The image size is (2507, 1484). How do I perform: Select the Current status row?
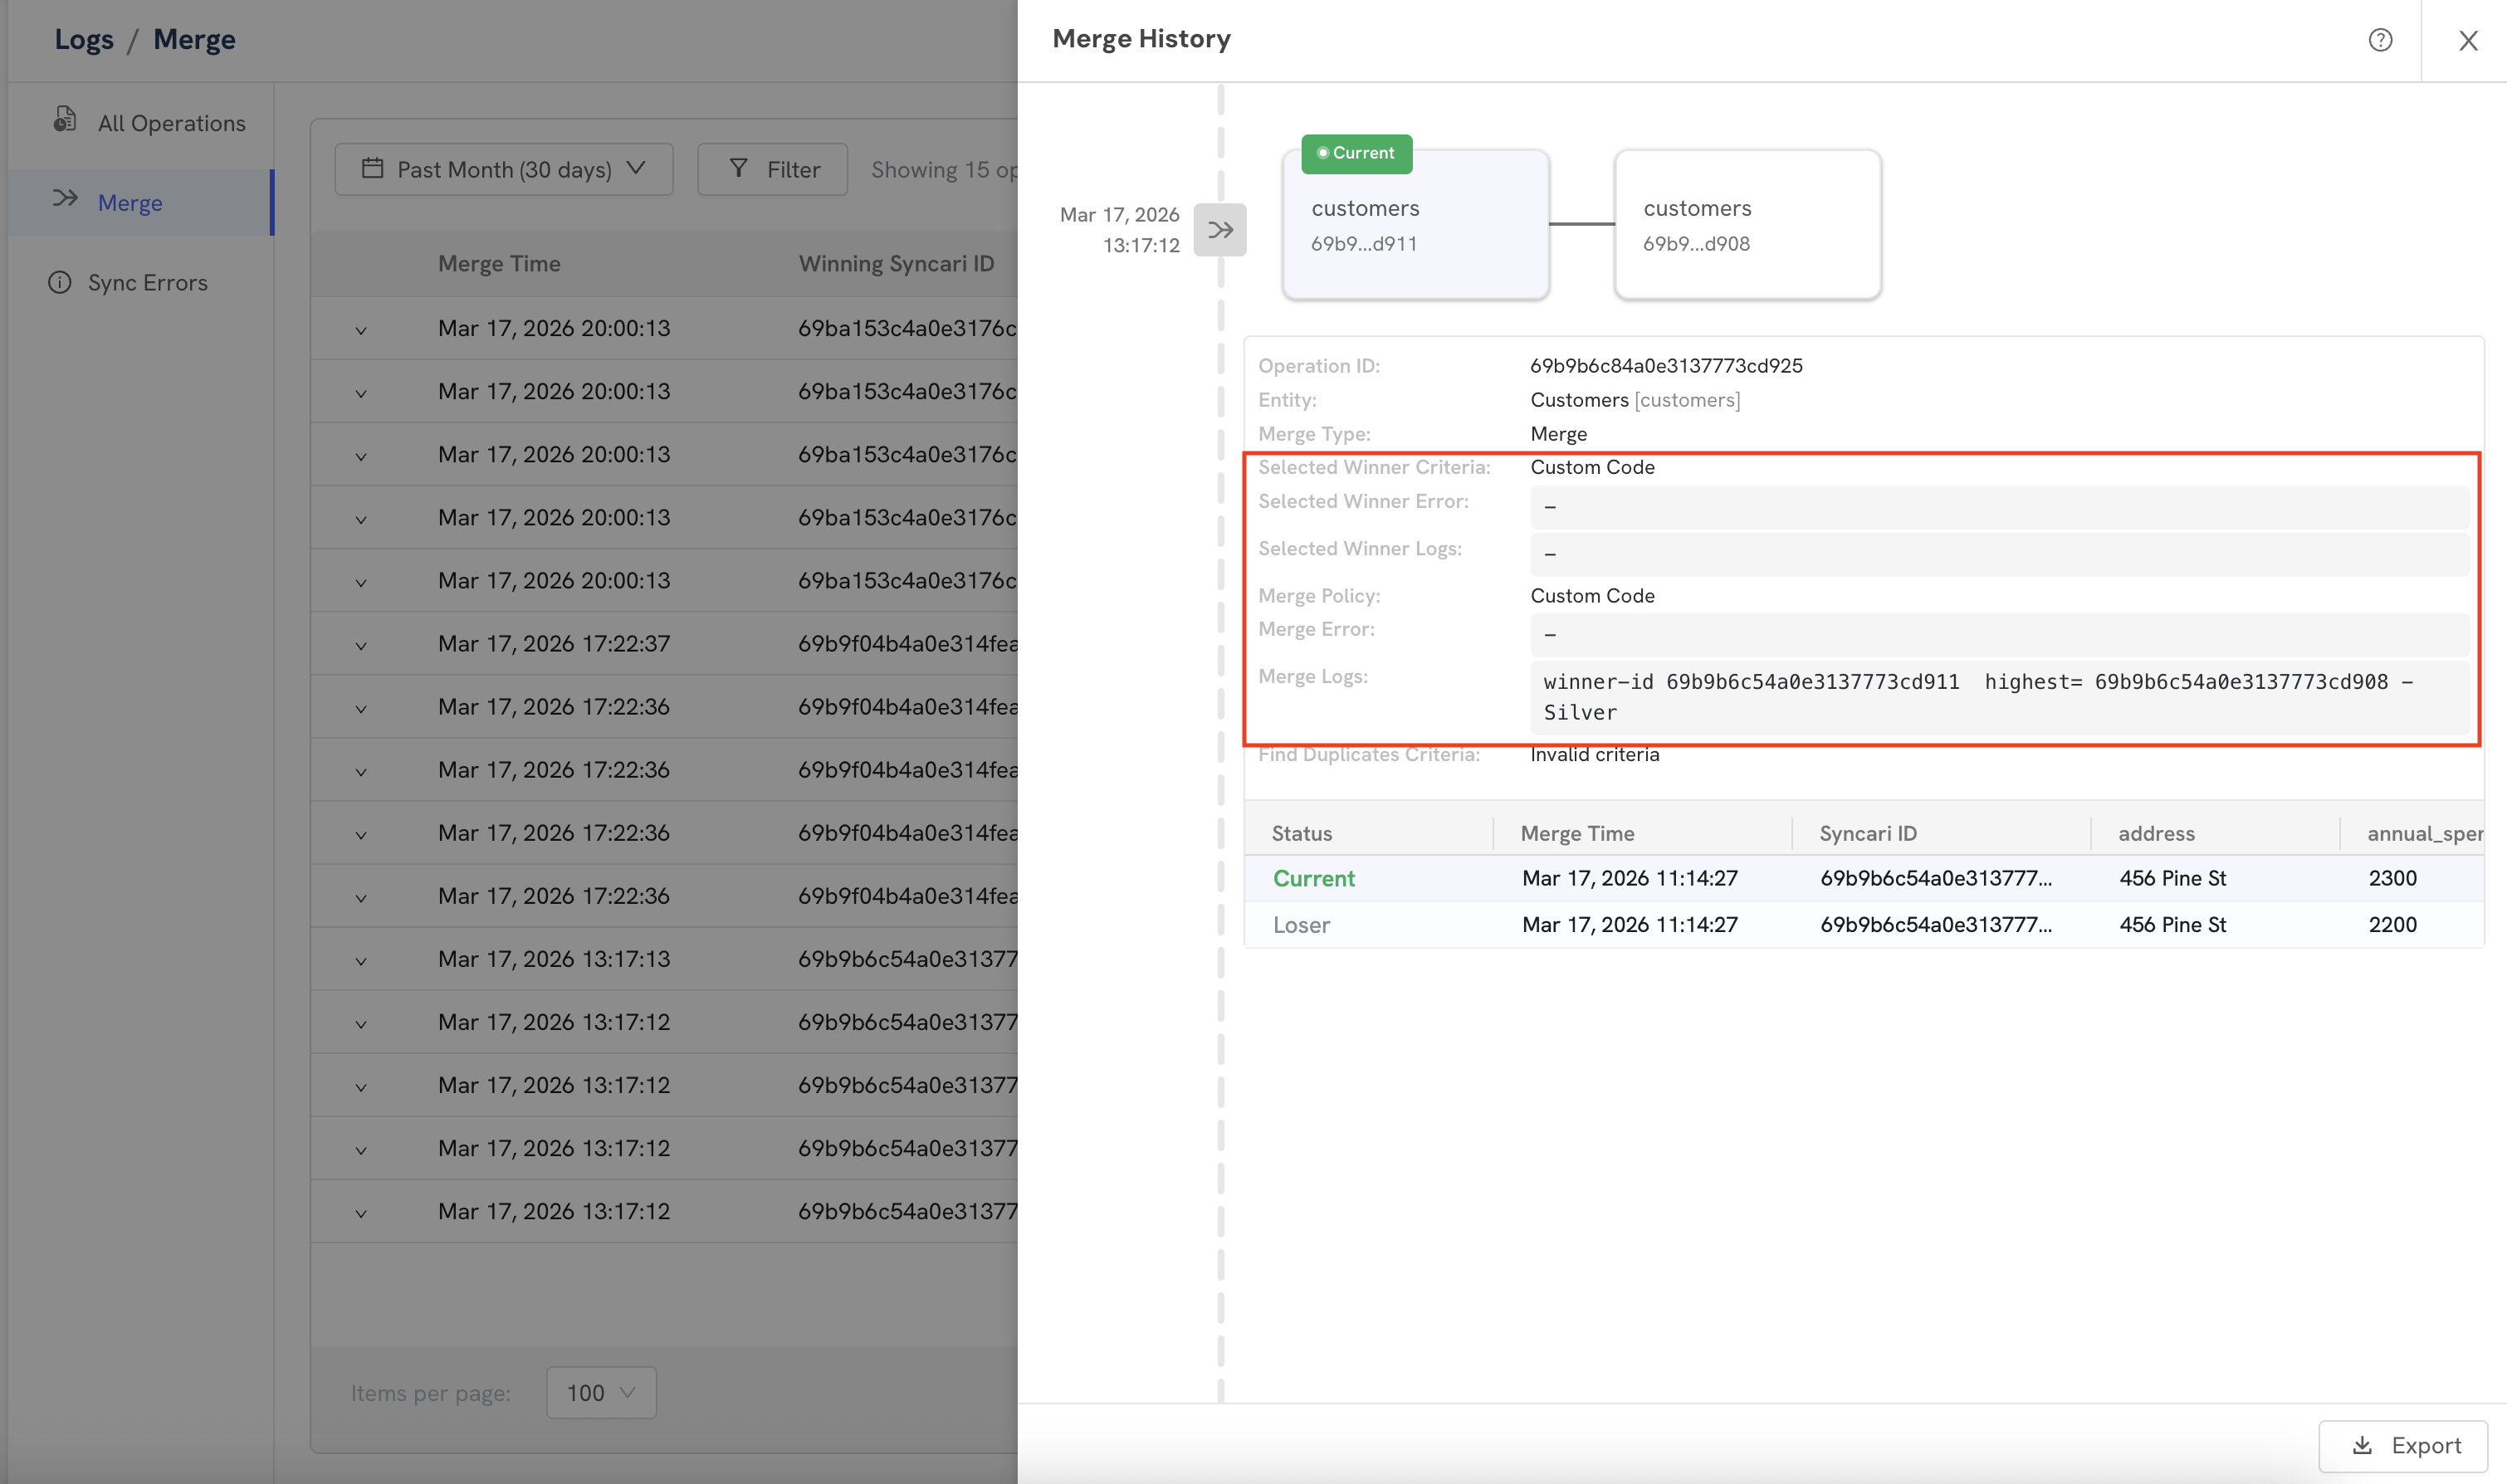(1864, 878)
